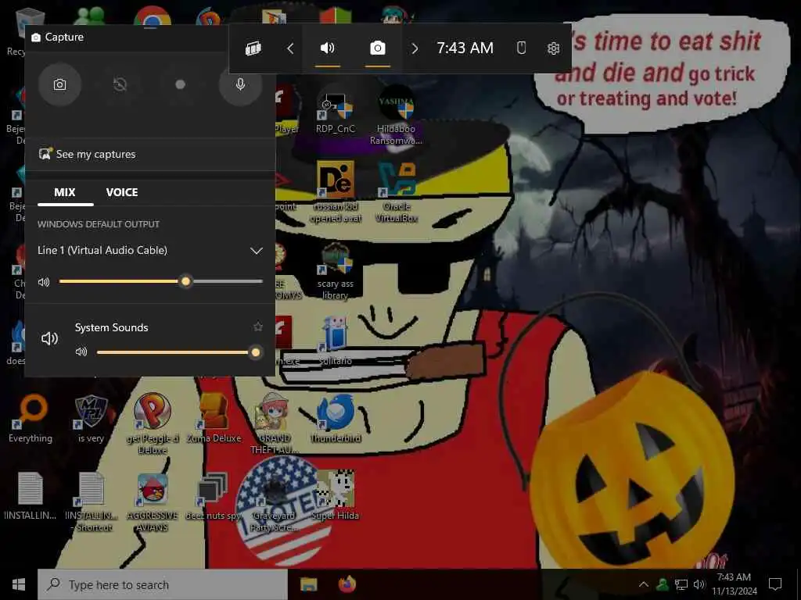Viewport: 801px width, 600px height.
Task: Go to previous widgets with left chevron
Action: click(x=290, y=48)
